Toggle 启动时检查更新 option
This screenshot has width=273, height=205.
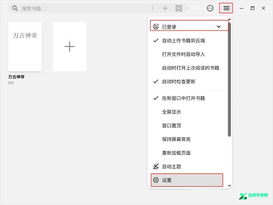click(x=187, y=81)
